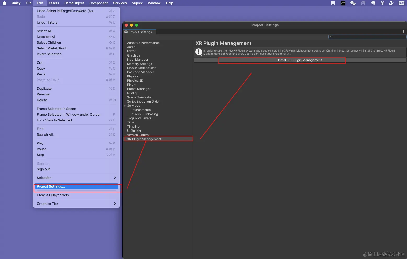Click the Unity Hub cube menu bar icon

[x=382, y=3]
